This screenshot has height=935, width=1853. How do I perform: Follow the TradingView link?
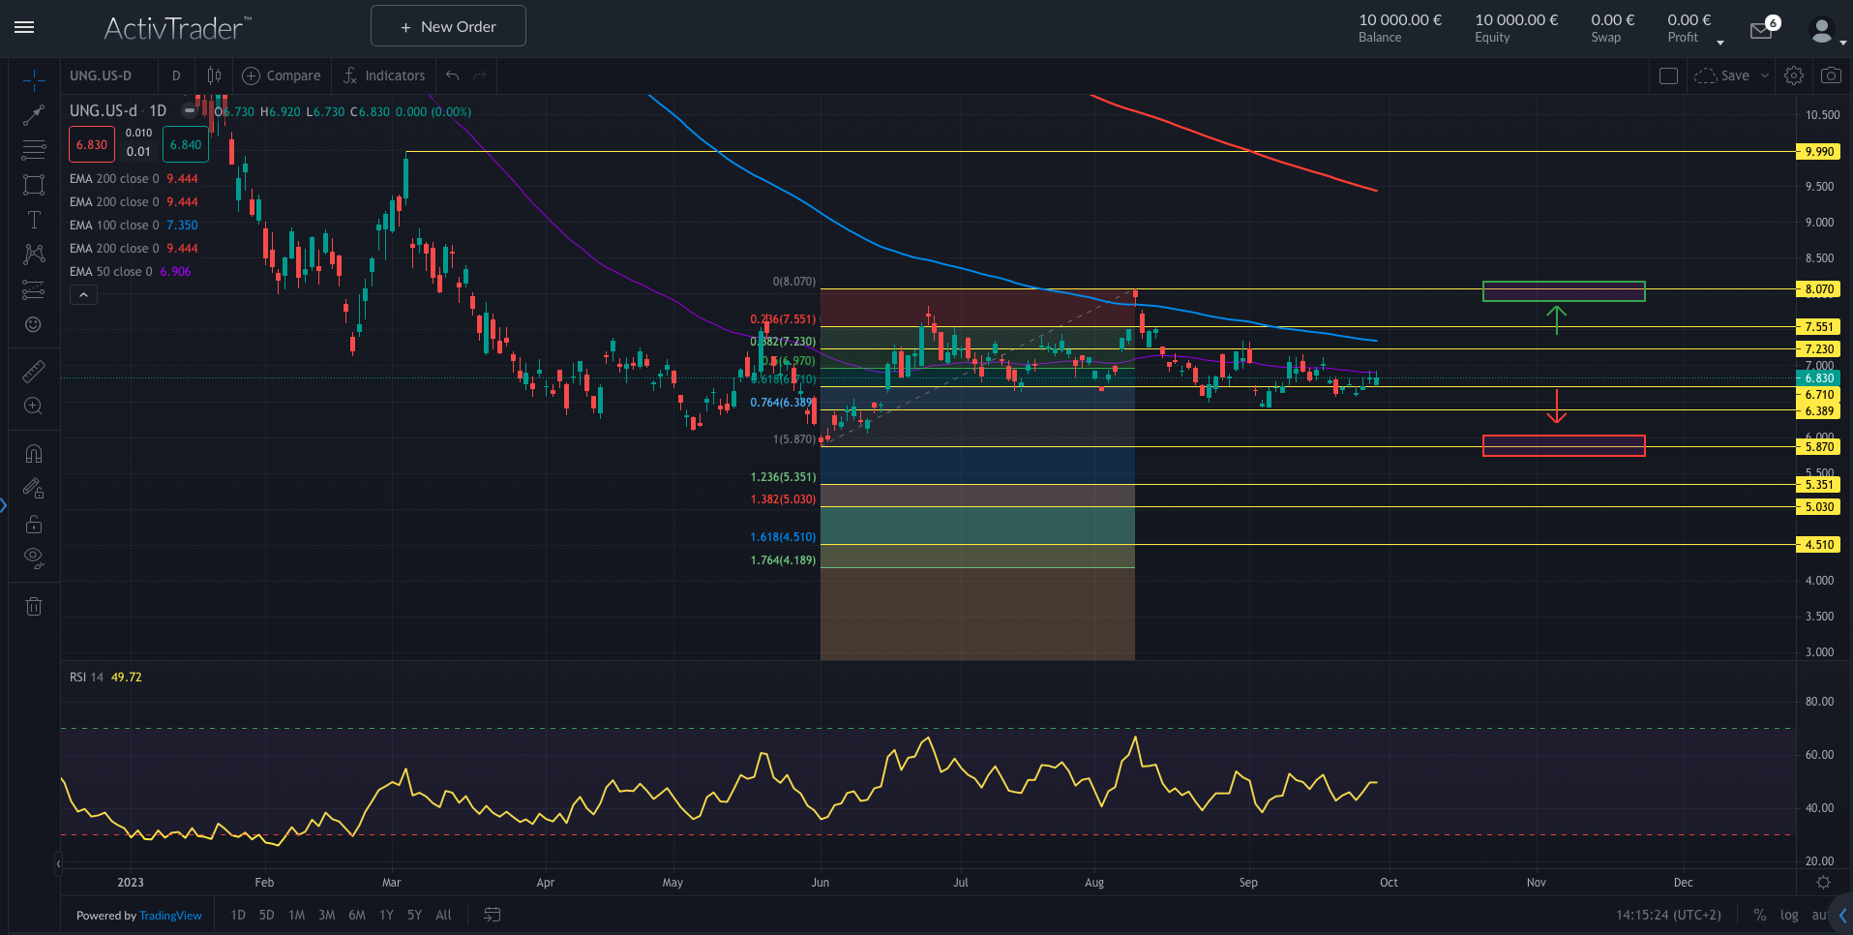pos(170,916)
